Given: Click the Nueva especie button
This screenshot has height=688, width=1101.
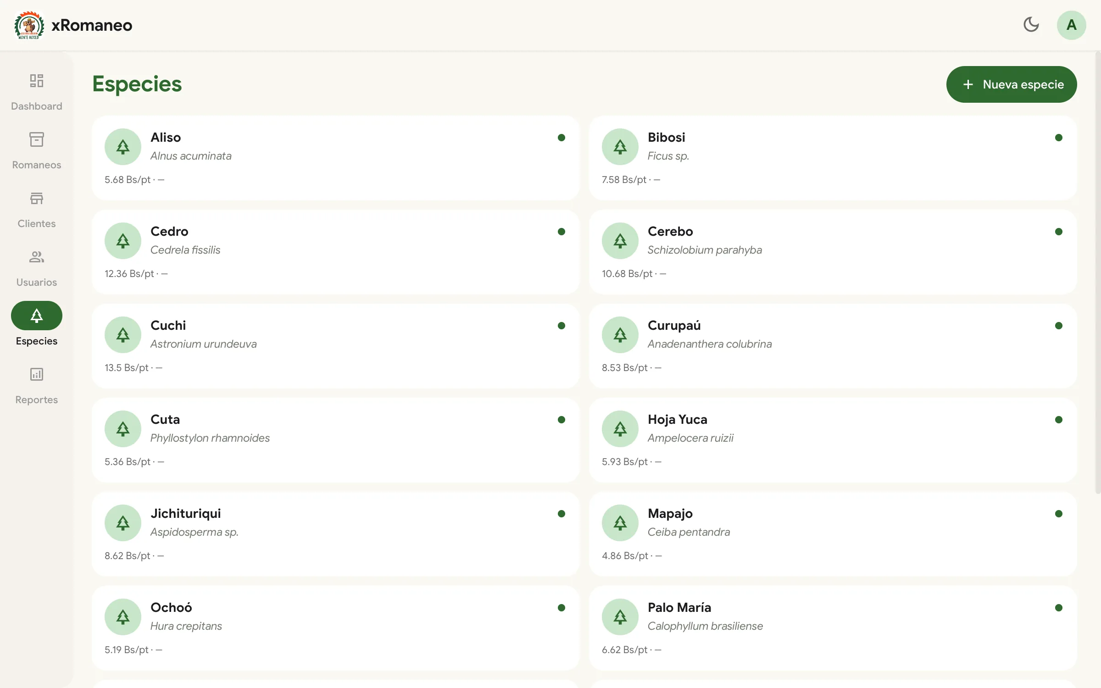Looking at the screenshot, I should pos(1011,84).
